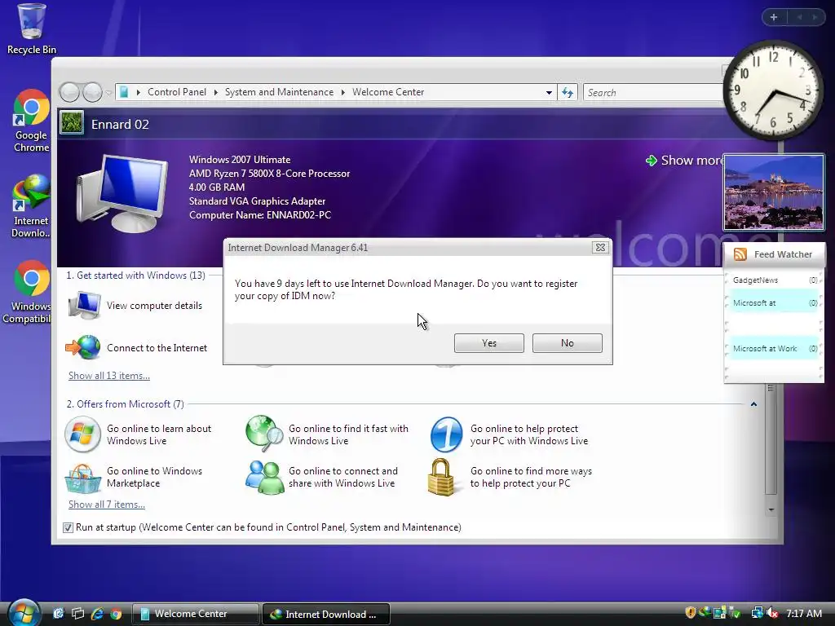This screenshot has width=835, height=626.
Task: Click the Feed Watcher RSS icon
Action: click(x=740, y=254)
